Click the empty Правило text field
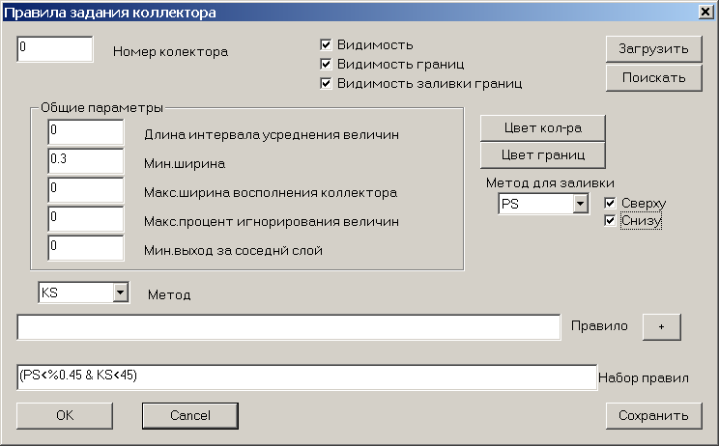The height and width of the screenshot is (446, 719). coord(289,327)
